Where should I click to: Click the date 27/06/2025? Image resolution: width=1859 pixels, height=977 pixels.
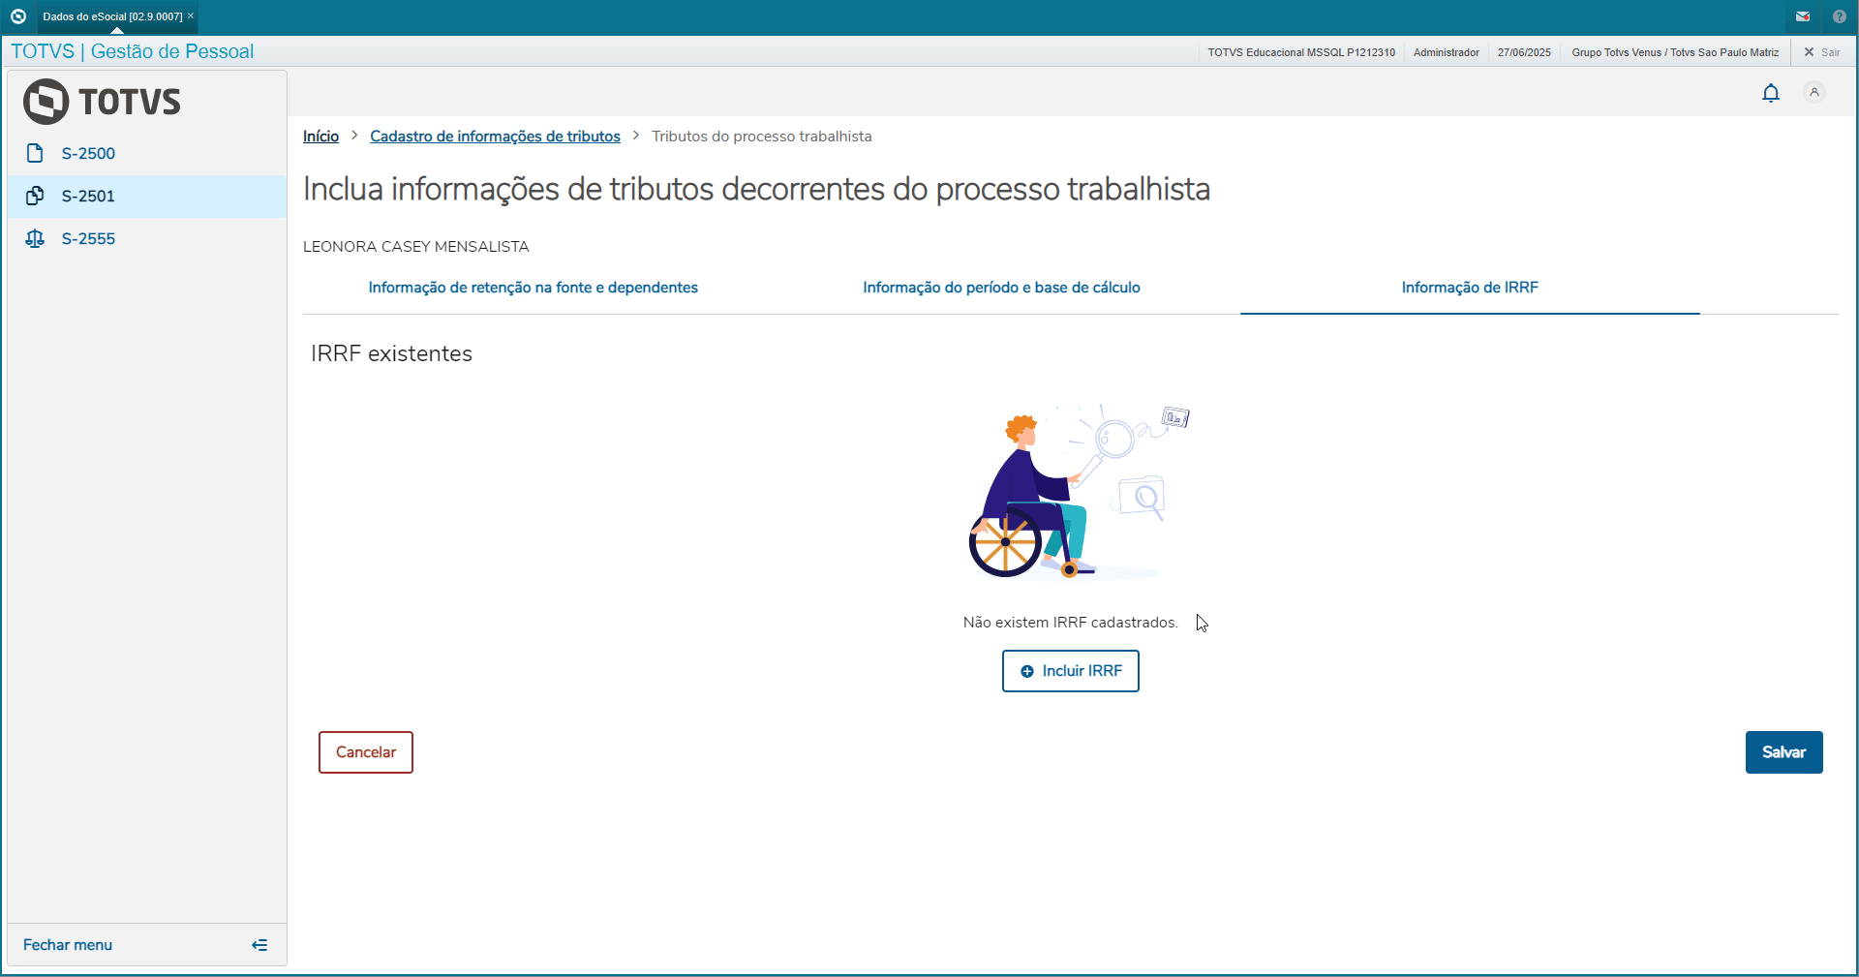click(x=1524, y=52)
